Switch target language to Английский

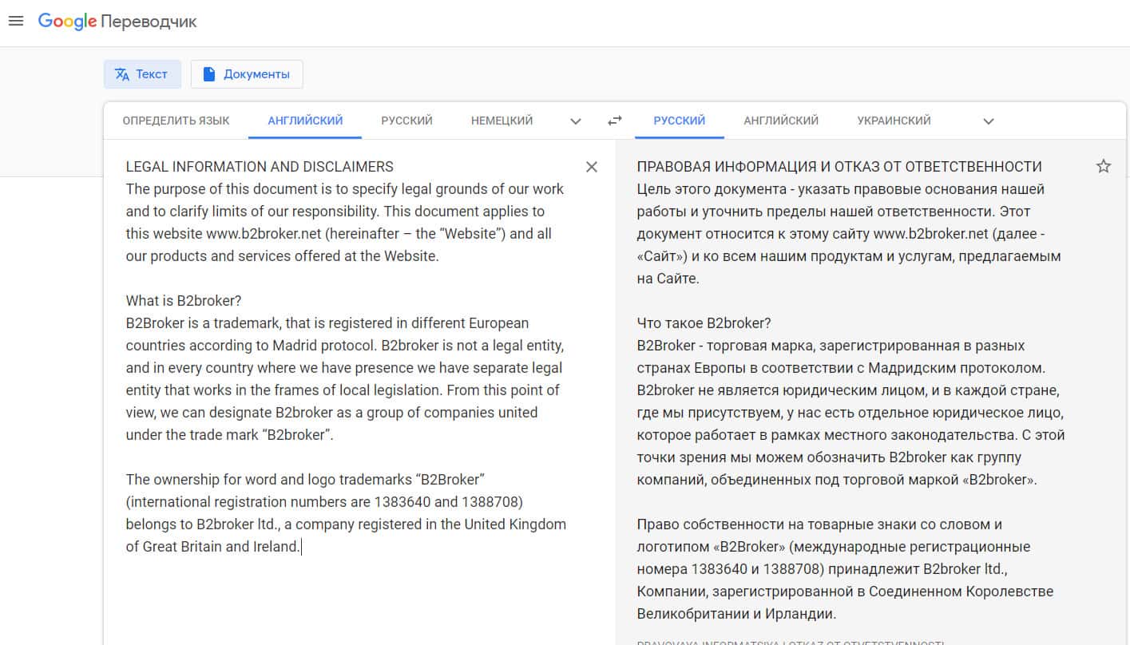pyautogui.click(x=781, y=121)
